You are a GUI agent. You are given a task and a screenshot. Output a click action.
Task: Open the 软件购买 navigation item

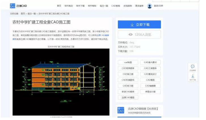pos(69,6)
